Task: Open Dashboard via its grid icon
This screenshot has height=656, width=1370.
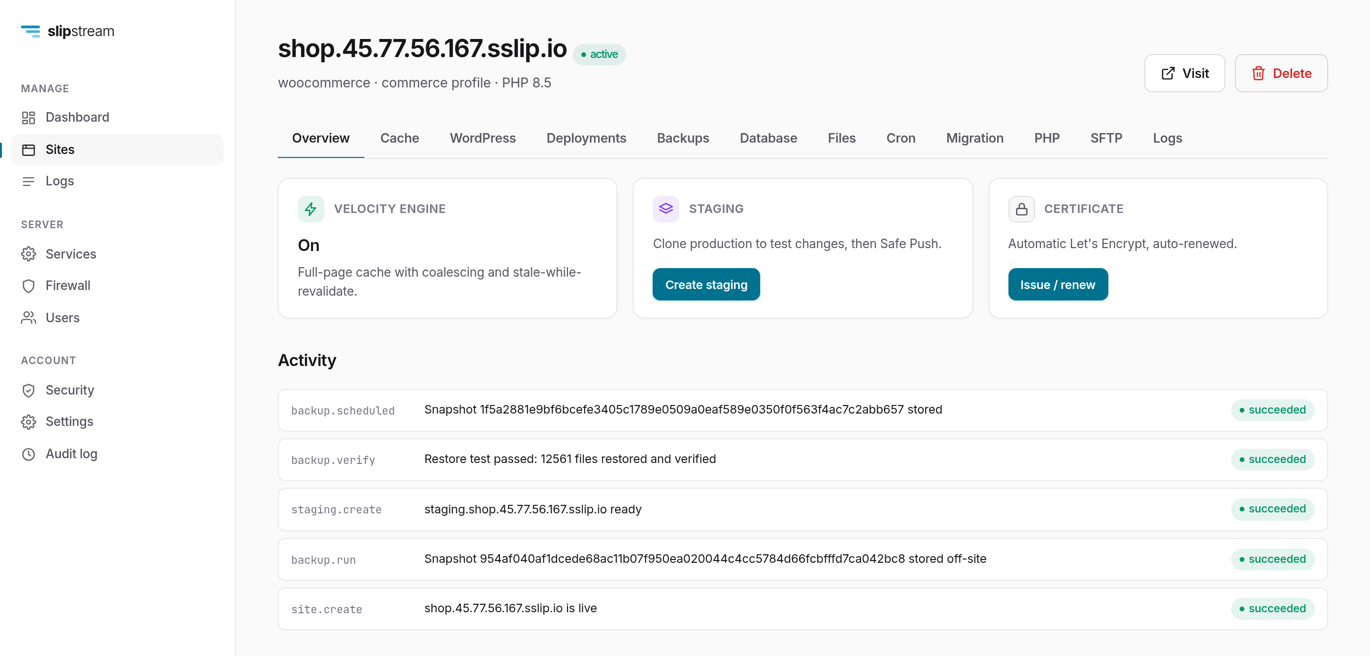Action: pyautogui.click(x=28, y=117)
